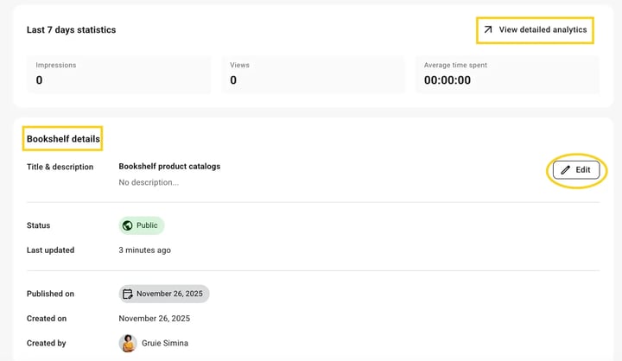622x361 pixels.
Task: Click the arrow icon beside View detailed analytics
Action: (488, 29)
